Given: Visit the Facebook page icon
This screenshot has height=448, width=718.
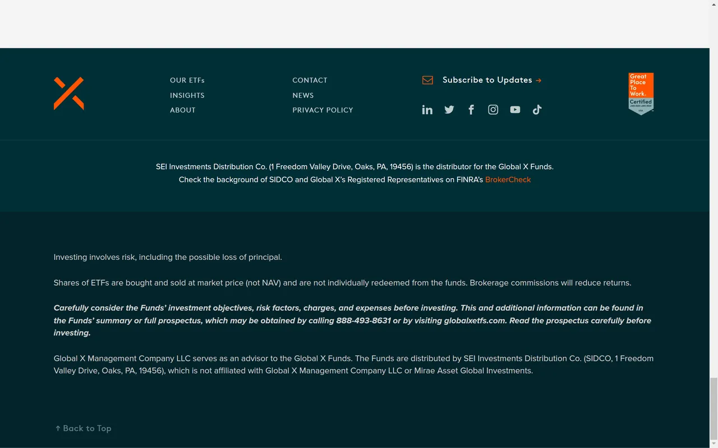Looking at the screenshot, I should pos(471,109).
